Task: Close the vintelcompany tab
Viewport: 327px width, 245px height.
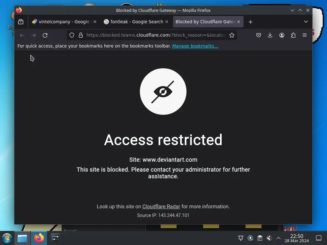Action: [95, 22]
